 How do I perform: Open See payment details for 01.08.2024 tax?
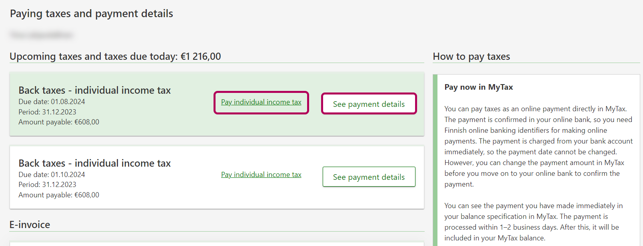tap(369, 104)
